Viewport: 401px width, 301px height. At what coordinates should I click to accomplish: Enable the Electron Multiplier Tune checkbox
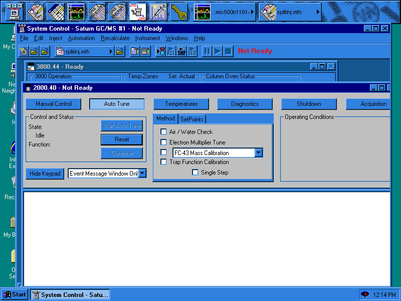(163, 142)
